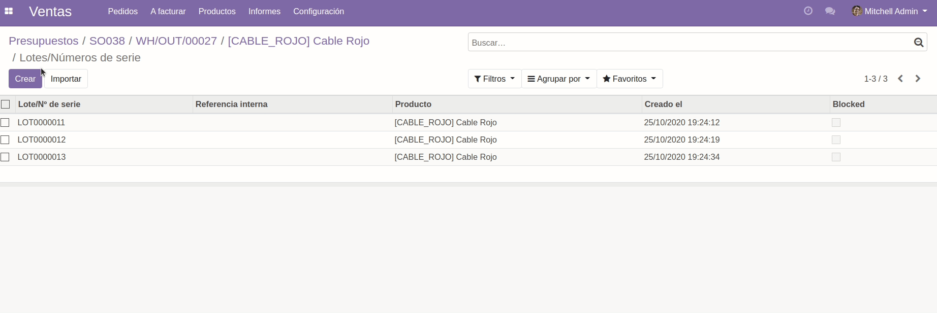Go to the next page arrow
Screen dimensions: 937x313
click(918, 79)
